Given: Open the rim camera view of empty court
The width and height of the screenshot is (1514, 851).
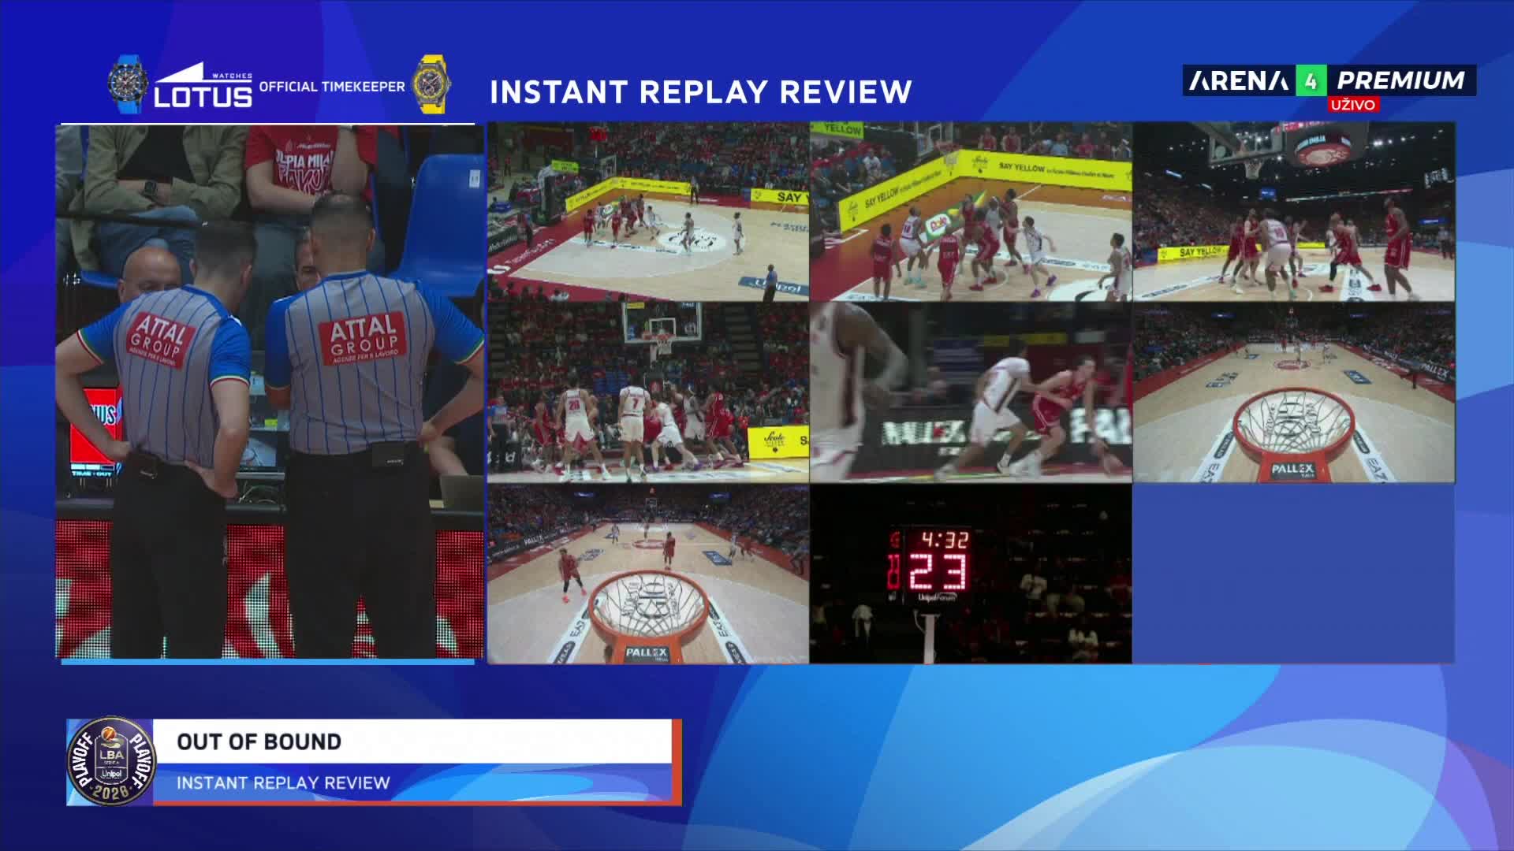Looking at the screenshot, I should click(x=1294, y=392).
